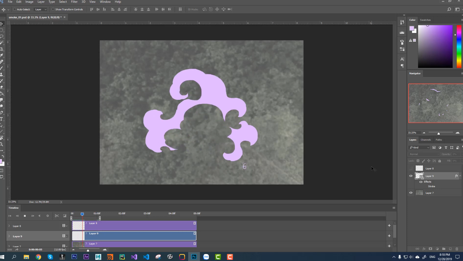Open Layer 8 track filmstrip menu

(65, 225)
